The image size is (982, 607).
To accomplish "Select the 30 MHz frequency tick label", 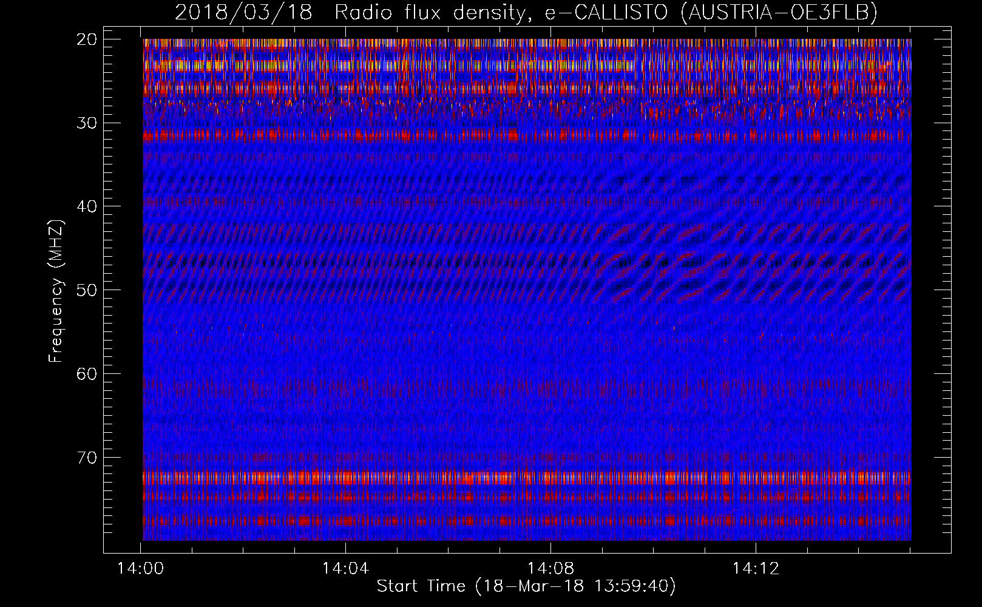I will 87,123.
